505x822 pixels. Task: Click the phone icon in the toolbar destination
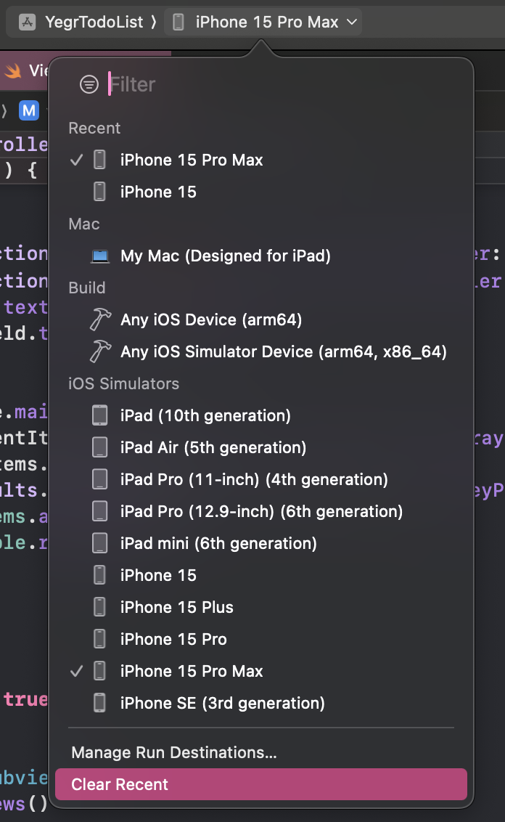(x=178, y=22)
